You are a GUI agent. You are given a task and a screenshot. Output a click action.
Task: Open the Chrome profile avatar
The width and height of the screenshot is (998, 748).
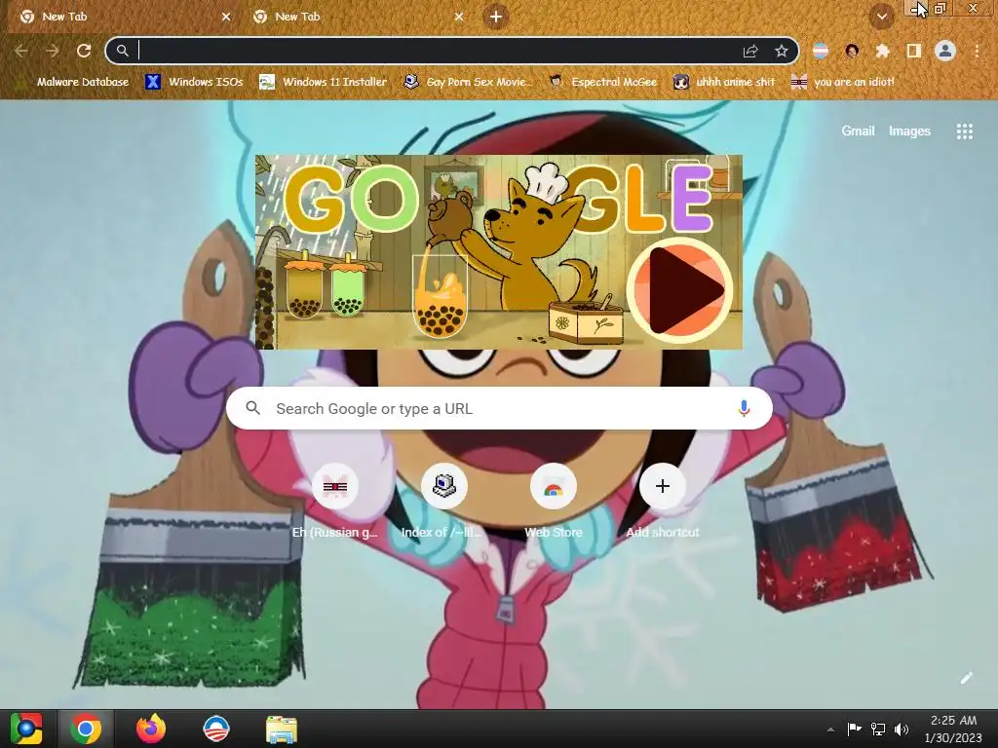pyautogui.click(x=945, y=51)
